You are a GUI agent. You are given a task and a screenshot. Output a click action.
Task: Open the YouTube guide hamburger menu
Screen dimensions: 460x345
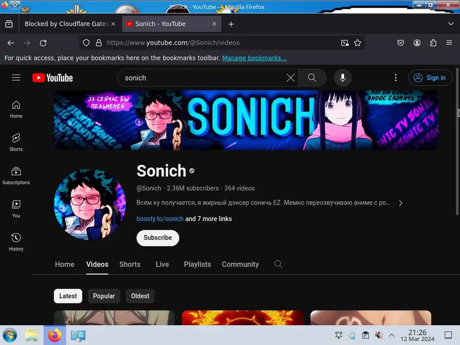16,77
